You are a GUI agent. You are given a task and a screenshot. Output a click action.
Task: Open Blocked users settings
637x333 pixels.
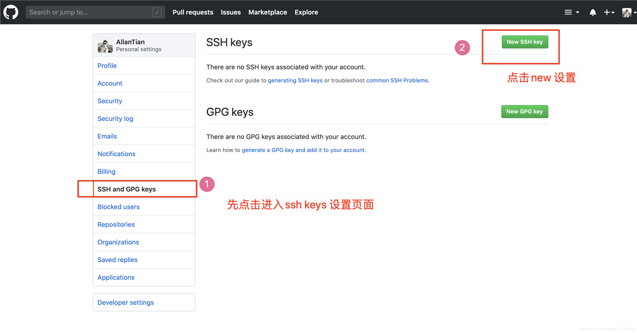pos(144,207)
